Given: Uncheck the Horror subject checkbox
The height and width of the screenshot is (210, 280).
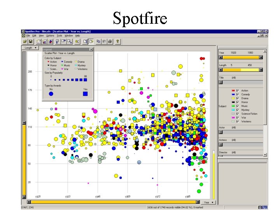Looking at the screenshot, I should tap(238, 102).
